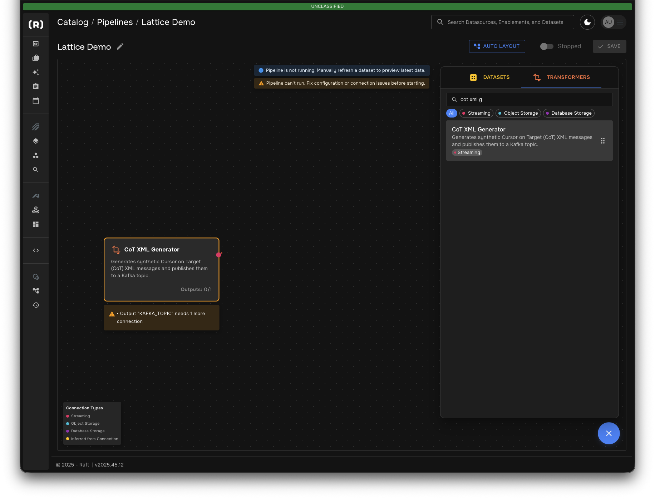Open the three-dots cluster icon in the sidebar

tap(36, 155)
